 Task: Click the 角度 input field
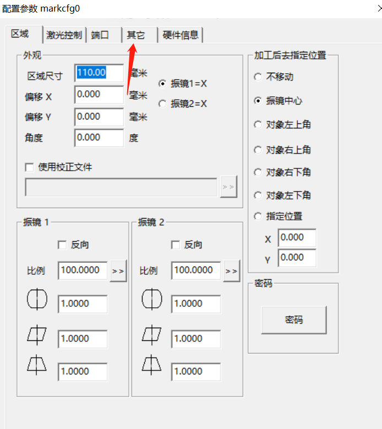[x=99, y=138]
